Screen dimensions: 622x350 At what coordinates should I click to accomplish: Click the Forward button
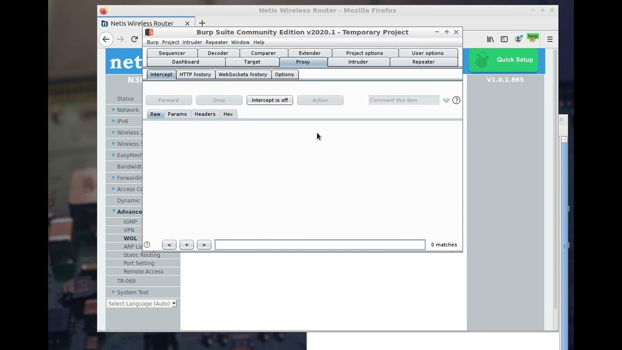[x=169, y=100]
